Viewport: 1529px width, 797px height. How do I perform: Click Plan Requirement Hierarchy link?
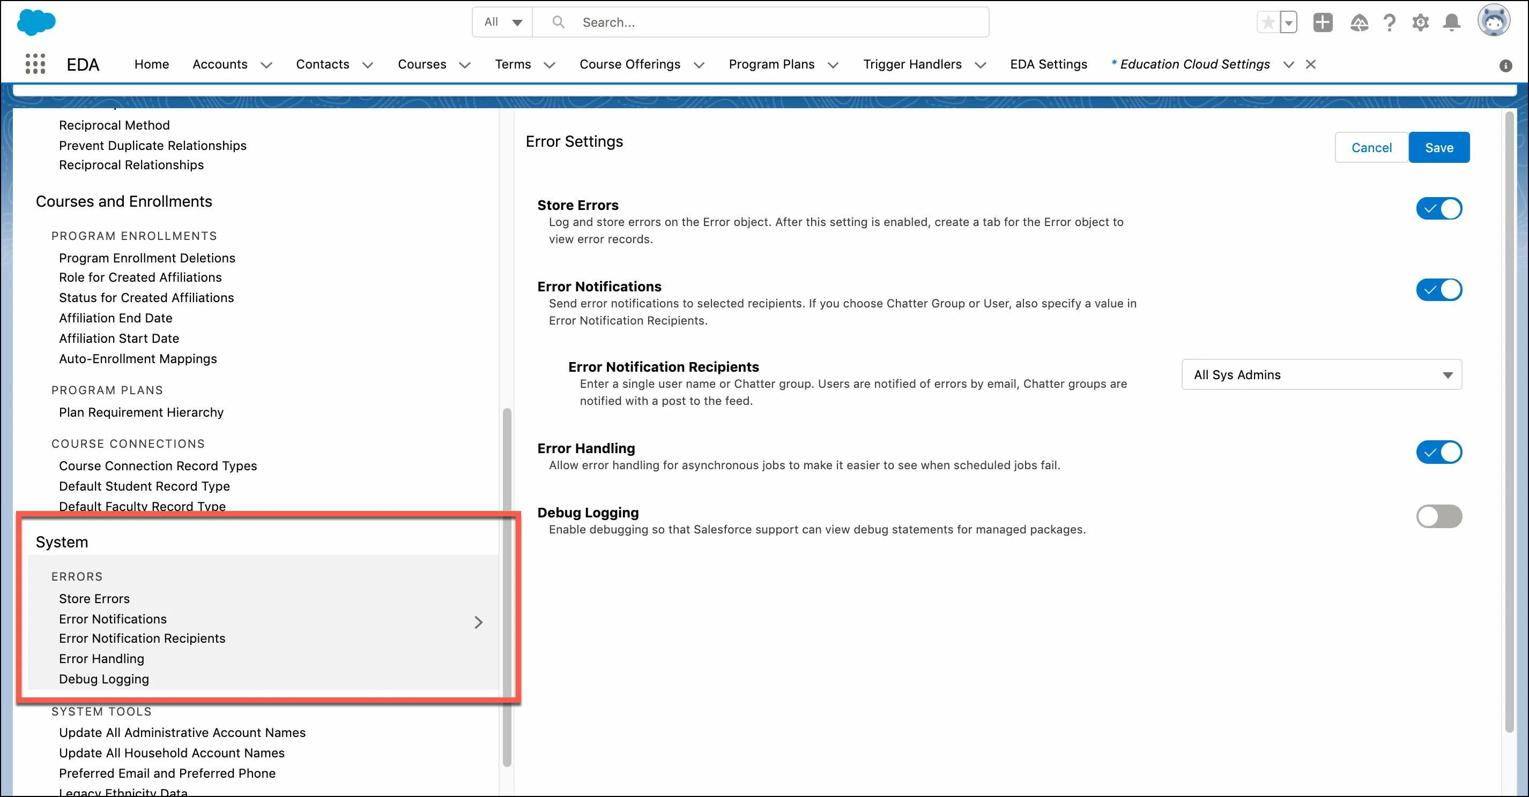click(x=140, y=412)
